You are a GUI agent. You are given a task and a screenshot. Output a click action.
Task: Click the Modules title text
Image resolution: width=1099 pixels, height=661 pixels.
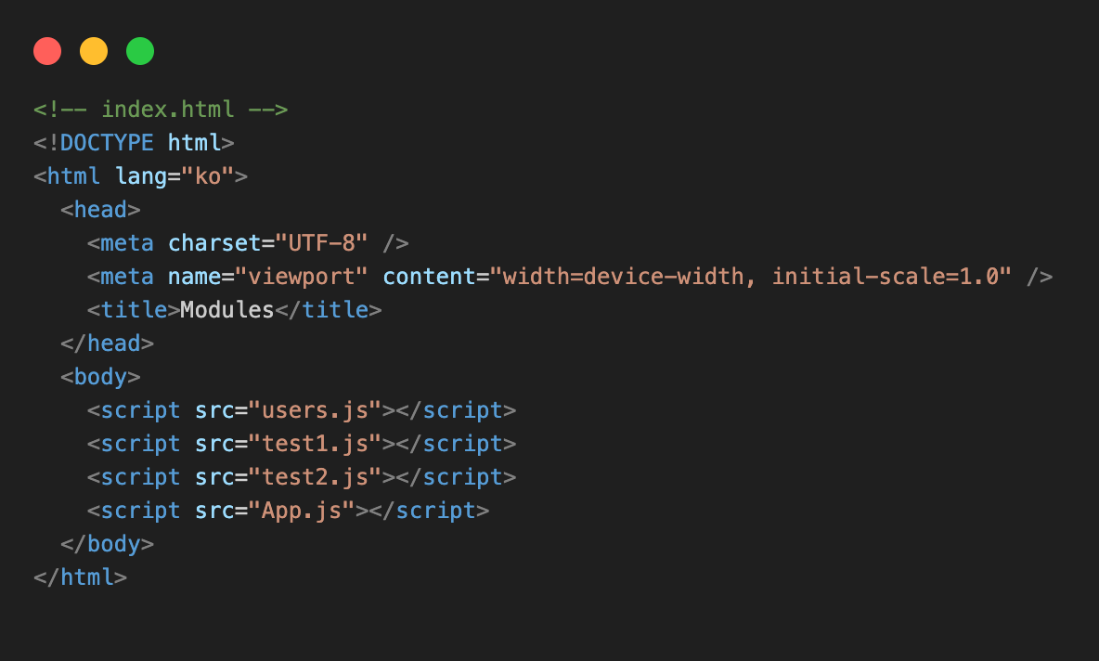coord(227,310)
